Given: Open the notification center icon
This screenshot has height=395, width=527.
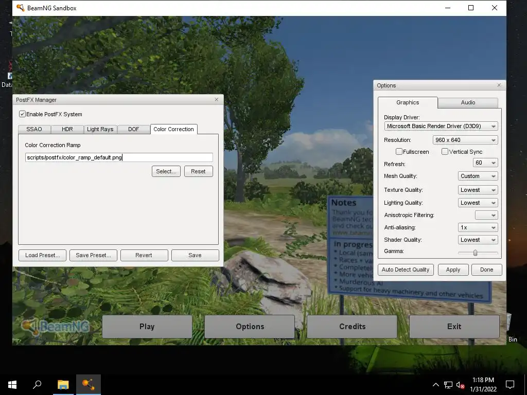Looking at the screenshot, I should click(x=510, y=385).
